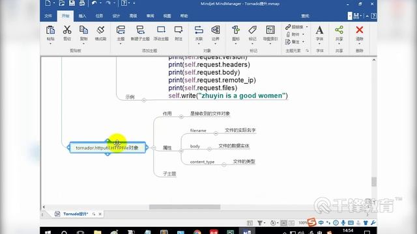Collapse the 属性 branch node

tap(181, 151)
